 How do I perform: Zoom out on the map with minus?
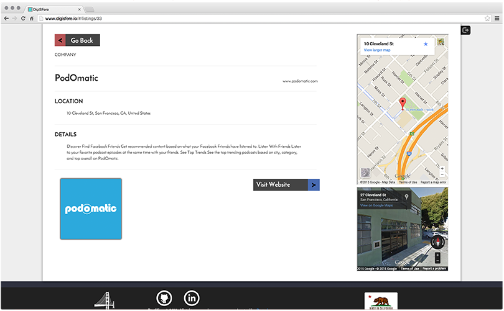point(442,174)
